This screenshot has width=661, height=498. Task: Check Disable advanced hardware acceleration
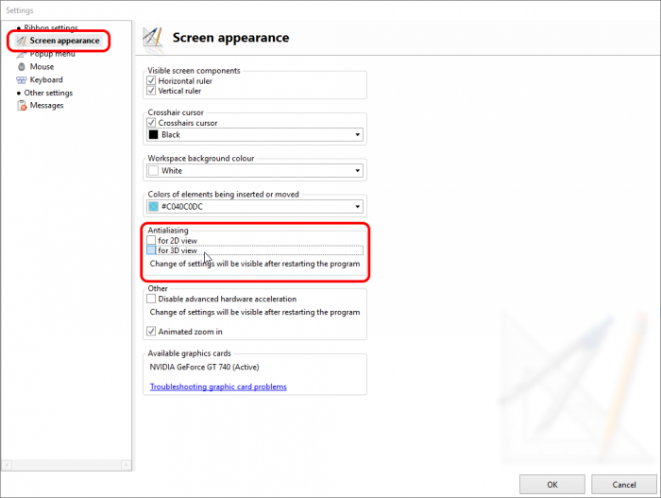(x=151, y=299)
